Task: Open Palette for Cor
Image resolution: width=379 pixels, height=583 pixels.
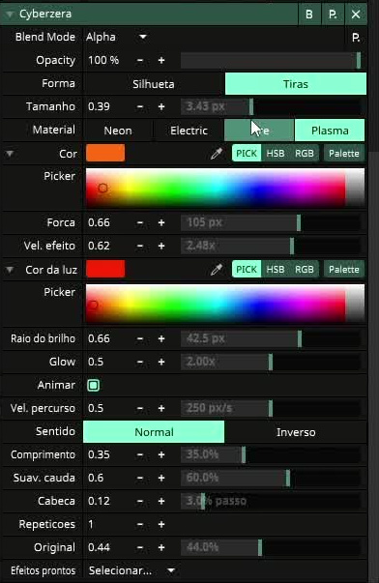Action: click(x=344, y=153)
